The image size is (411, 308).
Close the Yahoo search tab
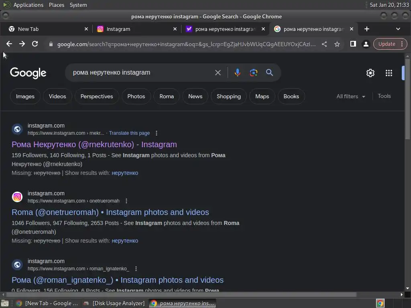[263, 29]
